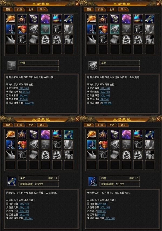Click the purple cloth tailoring icon in 钓鱼 panel
This screenshot has width=162, height=231.
click(126, 134)
